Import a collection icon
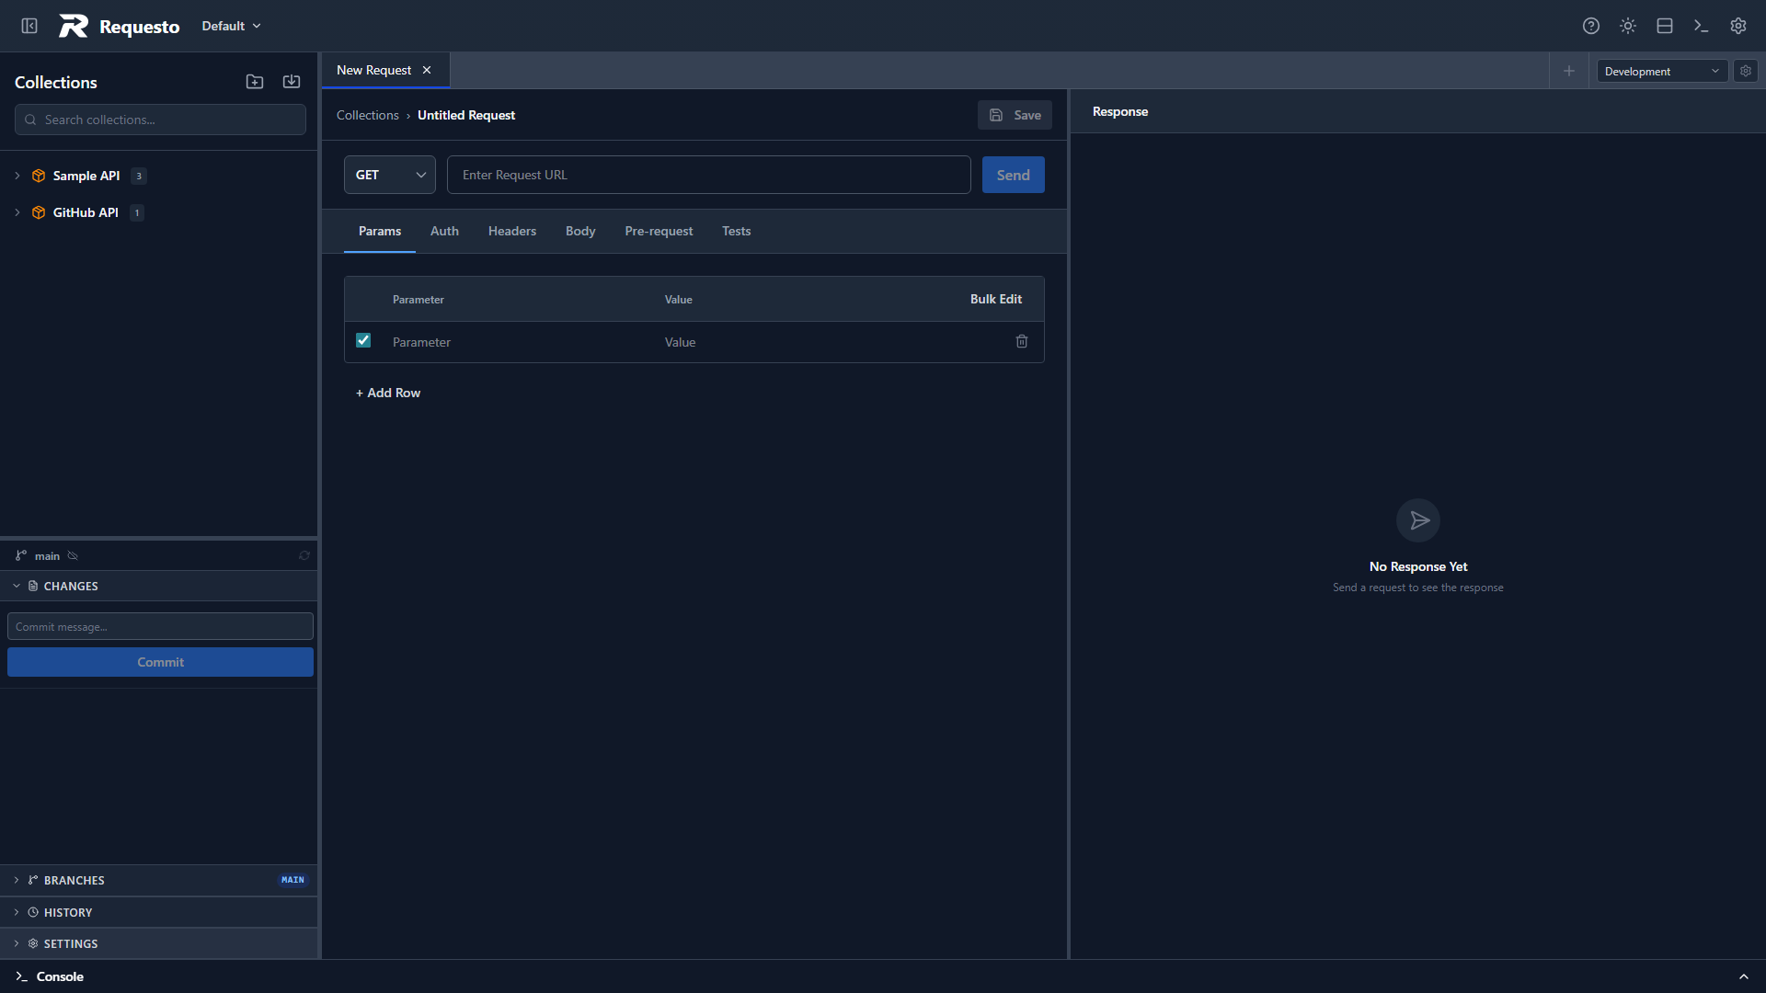This screenshot has width=1766, height=993. (292, 82)
